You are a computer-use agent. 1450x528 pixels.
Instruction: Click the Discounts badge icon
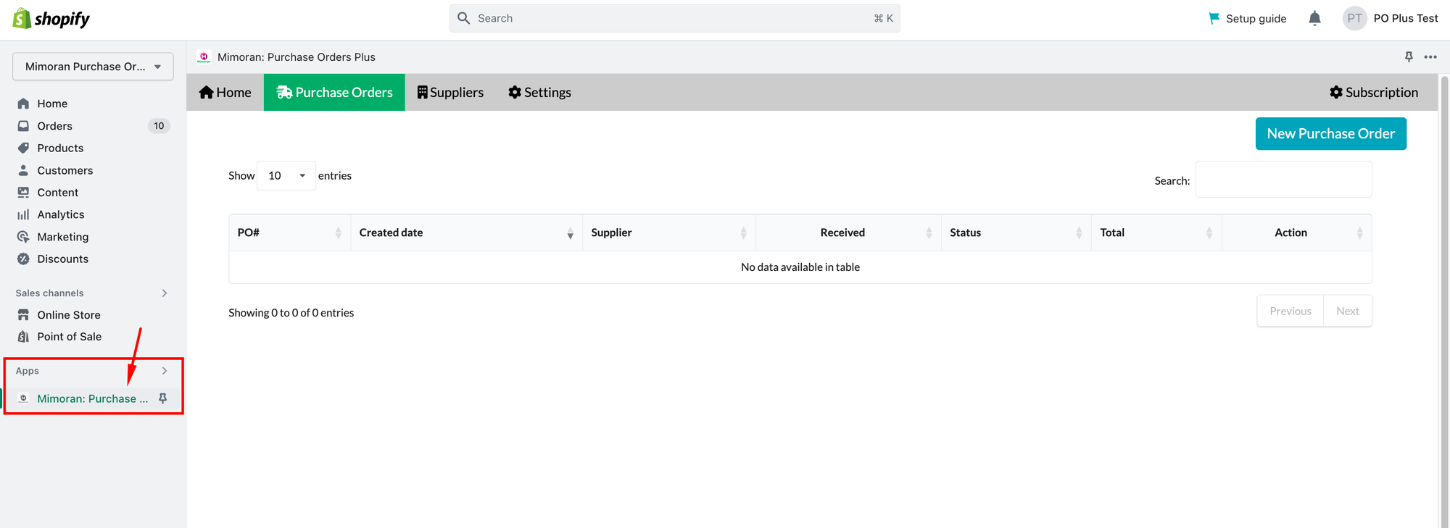[23, 259]
